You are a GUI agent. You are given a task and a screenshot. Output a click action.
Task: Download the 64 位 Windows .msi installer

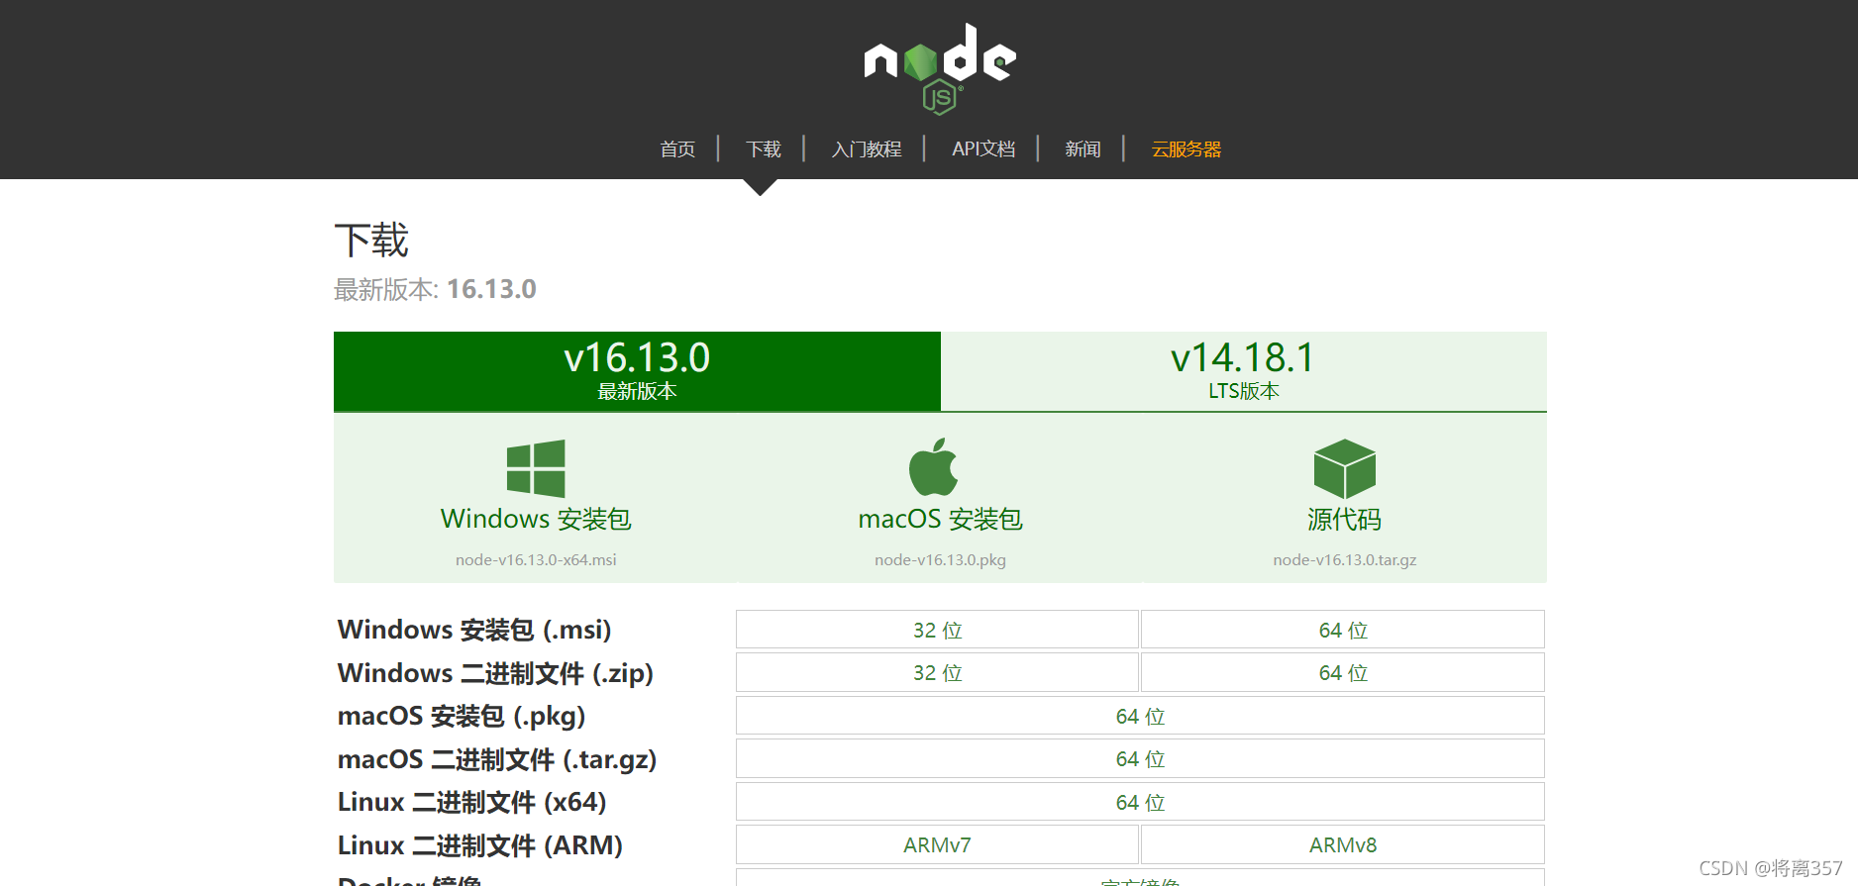pyautogui.click(x=1343, y=630)
